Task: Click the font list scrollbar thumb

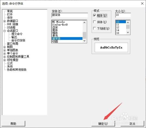Action: [84, 35]
